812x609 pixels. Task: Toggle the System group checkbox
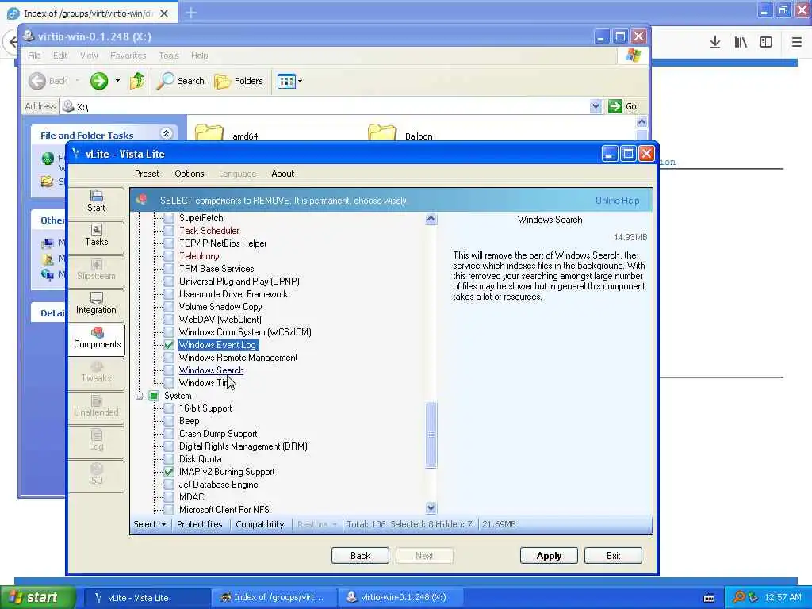[154, 396]
